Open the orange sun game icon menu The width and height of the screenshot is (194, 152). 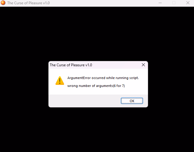coord(3,3)
